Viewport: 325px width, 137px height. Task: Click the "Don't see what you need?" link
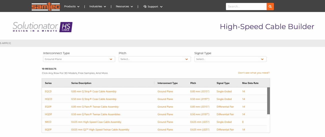[254, 73]
